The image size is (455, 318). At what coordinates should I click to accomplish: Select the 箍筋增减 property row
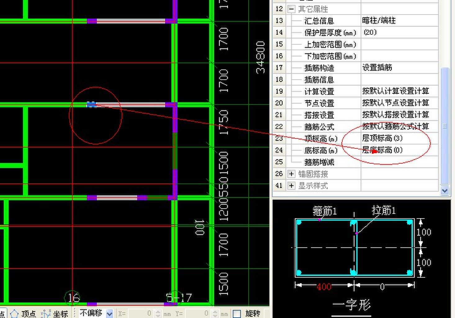(355, 162)
